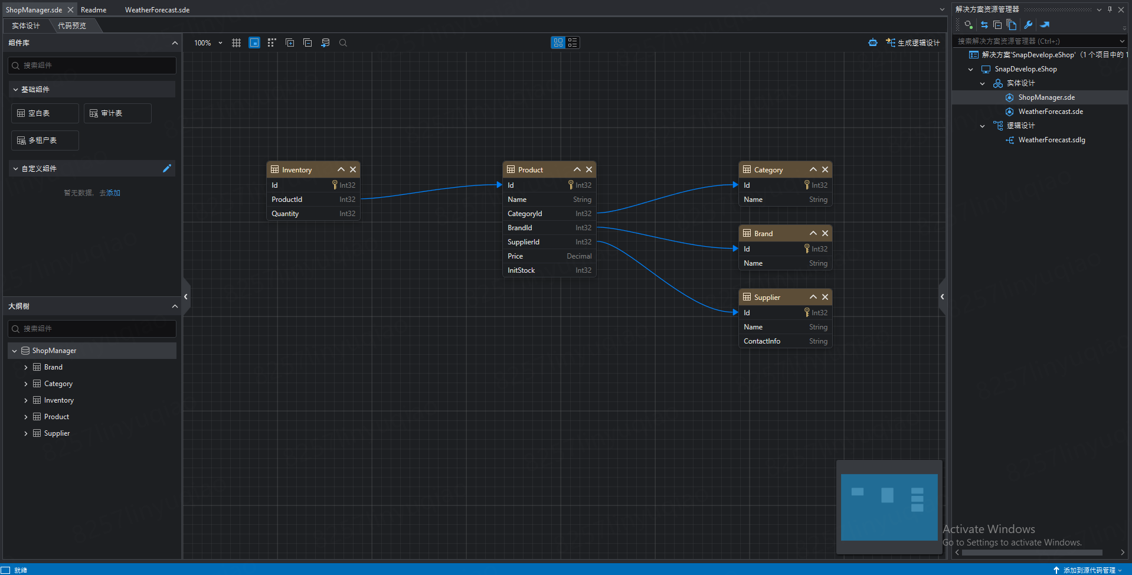Click the 生成逻辑设计 button

click(x=912, y=43)
